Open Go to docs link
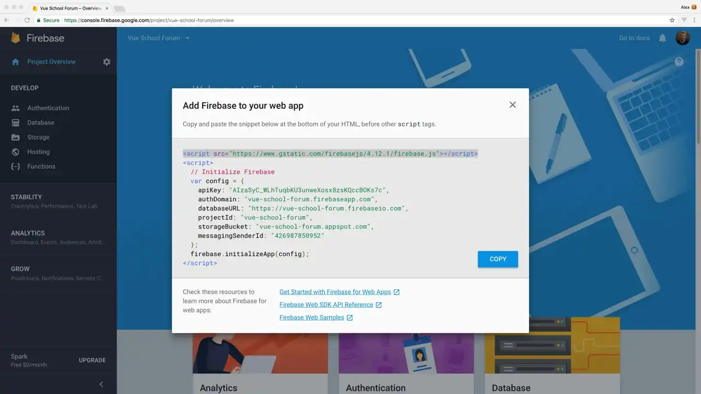Viewport: 701px width, 394px height. tap(634, 38)
